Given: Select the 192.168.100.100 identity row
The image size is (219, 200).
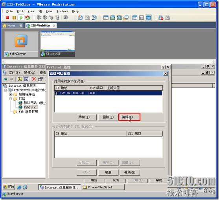Looking at the screenshot, I should point(108,93).
